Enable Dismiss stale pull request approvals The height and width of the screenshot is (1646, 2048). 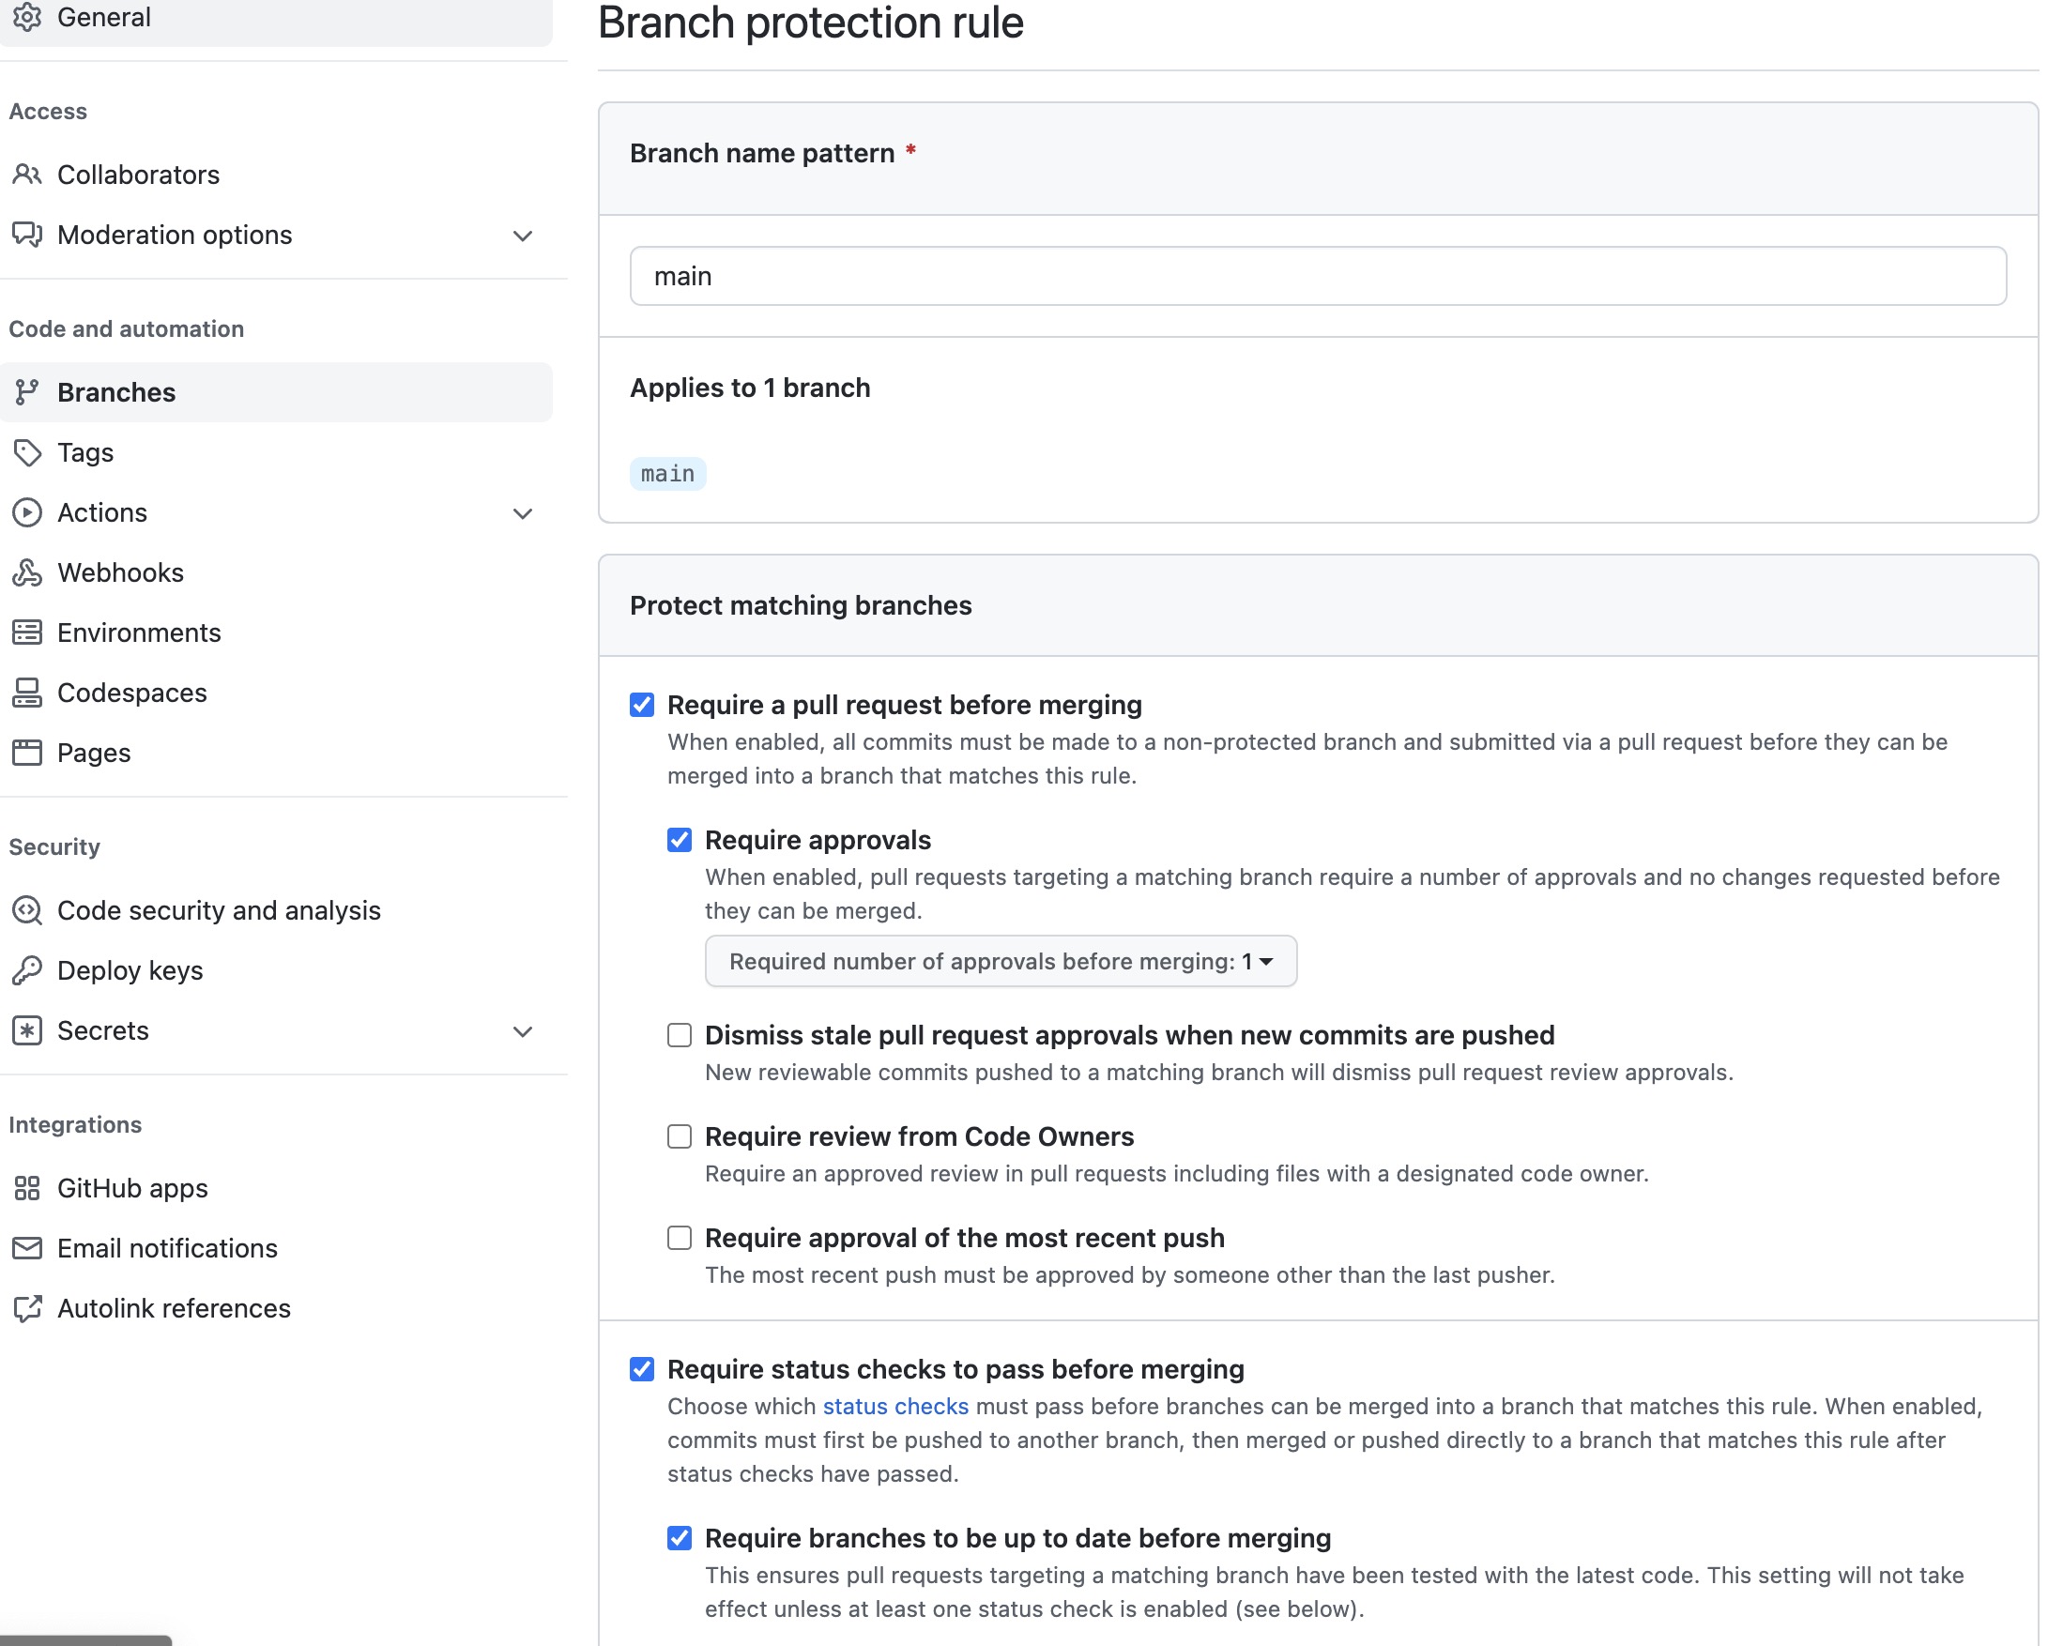click(x=680, y=1035)
